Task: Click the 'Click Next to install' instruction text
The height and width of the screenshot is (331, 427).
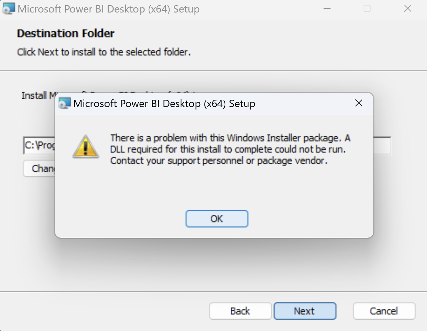Action: click(104, 52)
